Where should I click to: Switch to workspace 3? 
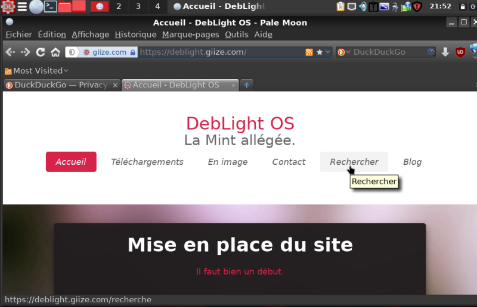tap(138, 7)
